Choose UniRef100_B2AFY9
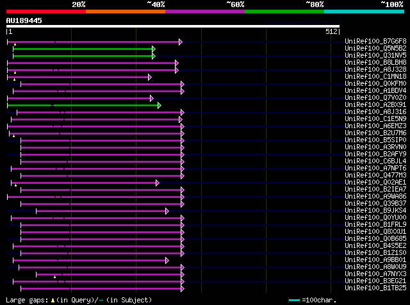This screenshot has height=305, width=410. (375, 154)
